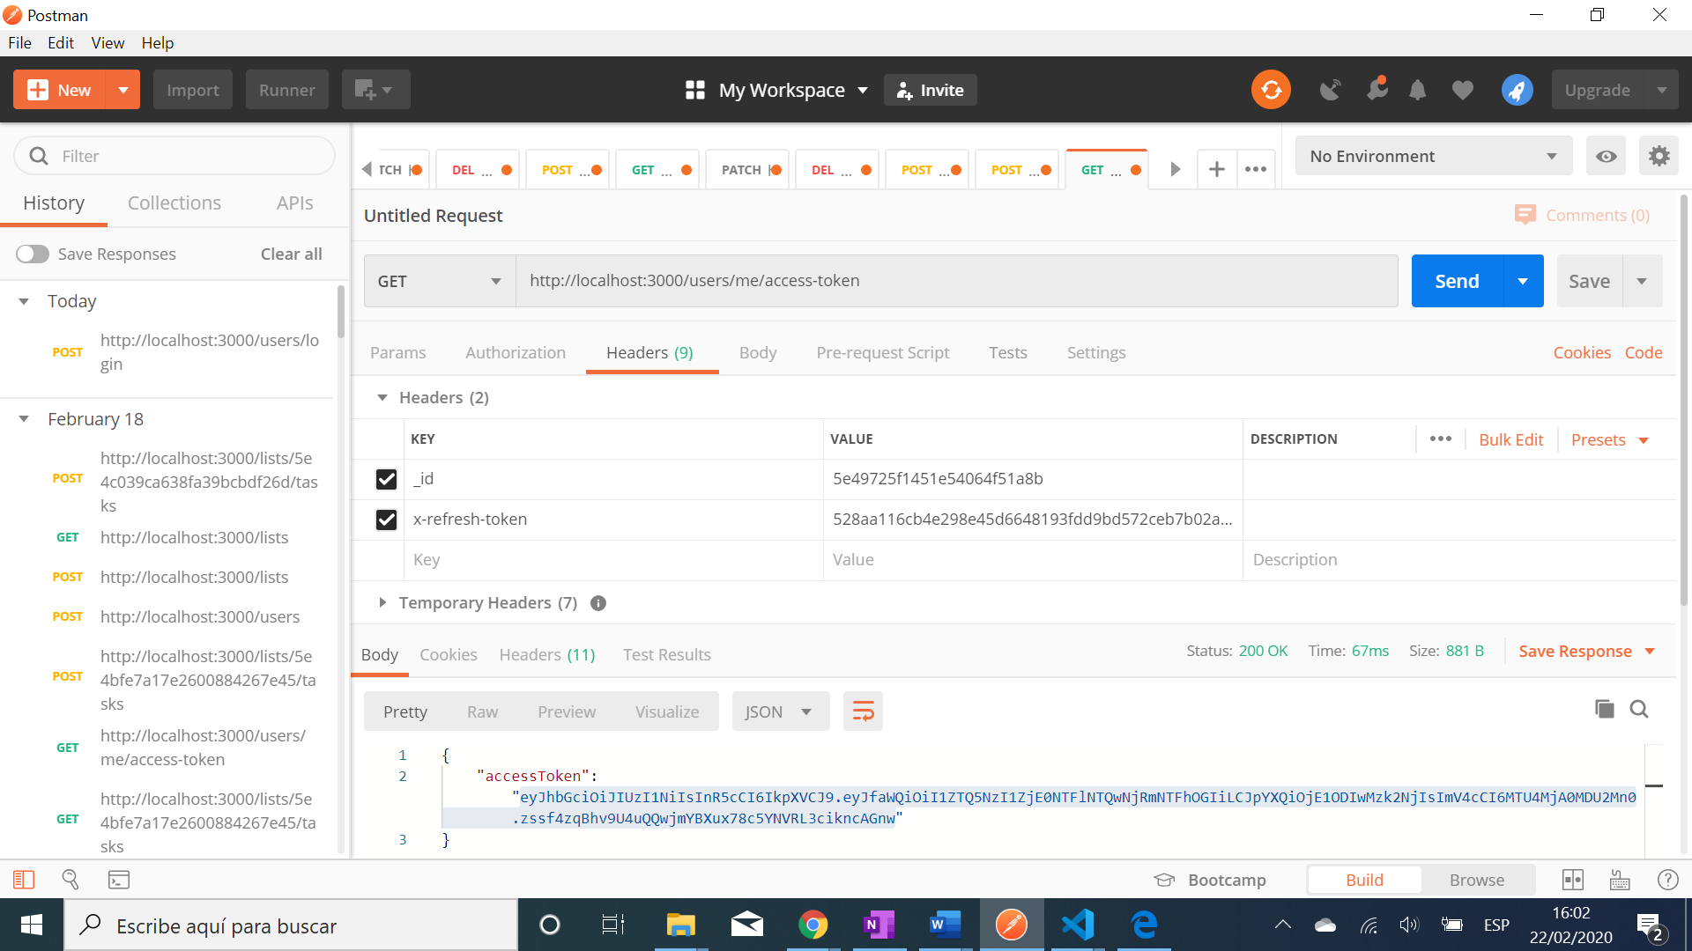The height and width of the screenshot is (951, 1692).
Task: Click the search/filter icon in sidebar
Action: 40,156
